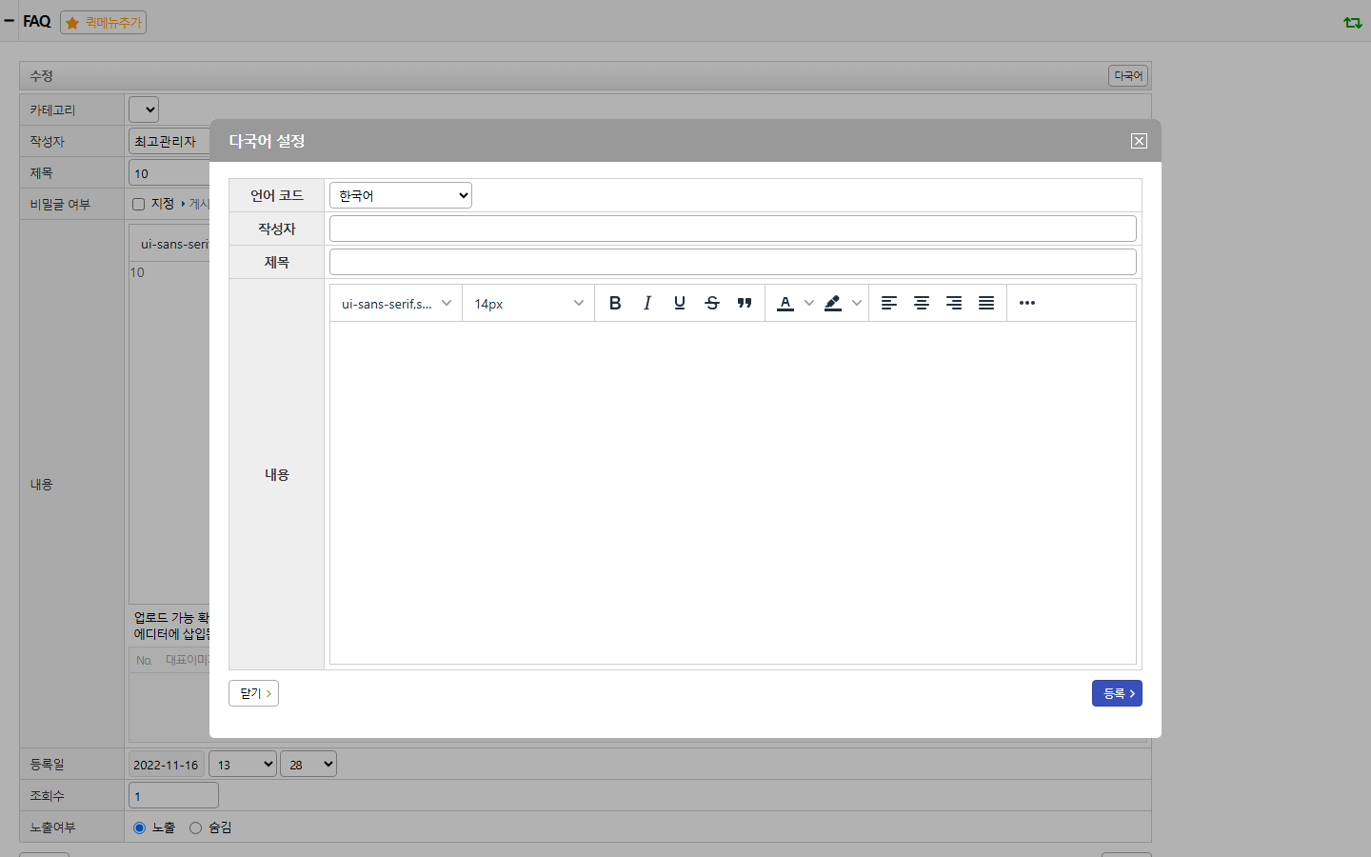The width and height of the screenshot is (1371, 857).
Task: Click the 등록 submit button
Action: click(x=1117, y=693)
